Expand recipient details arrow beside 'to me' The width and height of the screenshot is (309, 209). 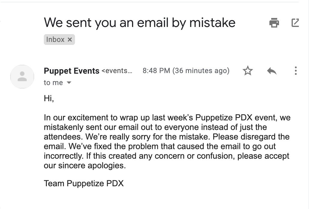tap(69, 83)
